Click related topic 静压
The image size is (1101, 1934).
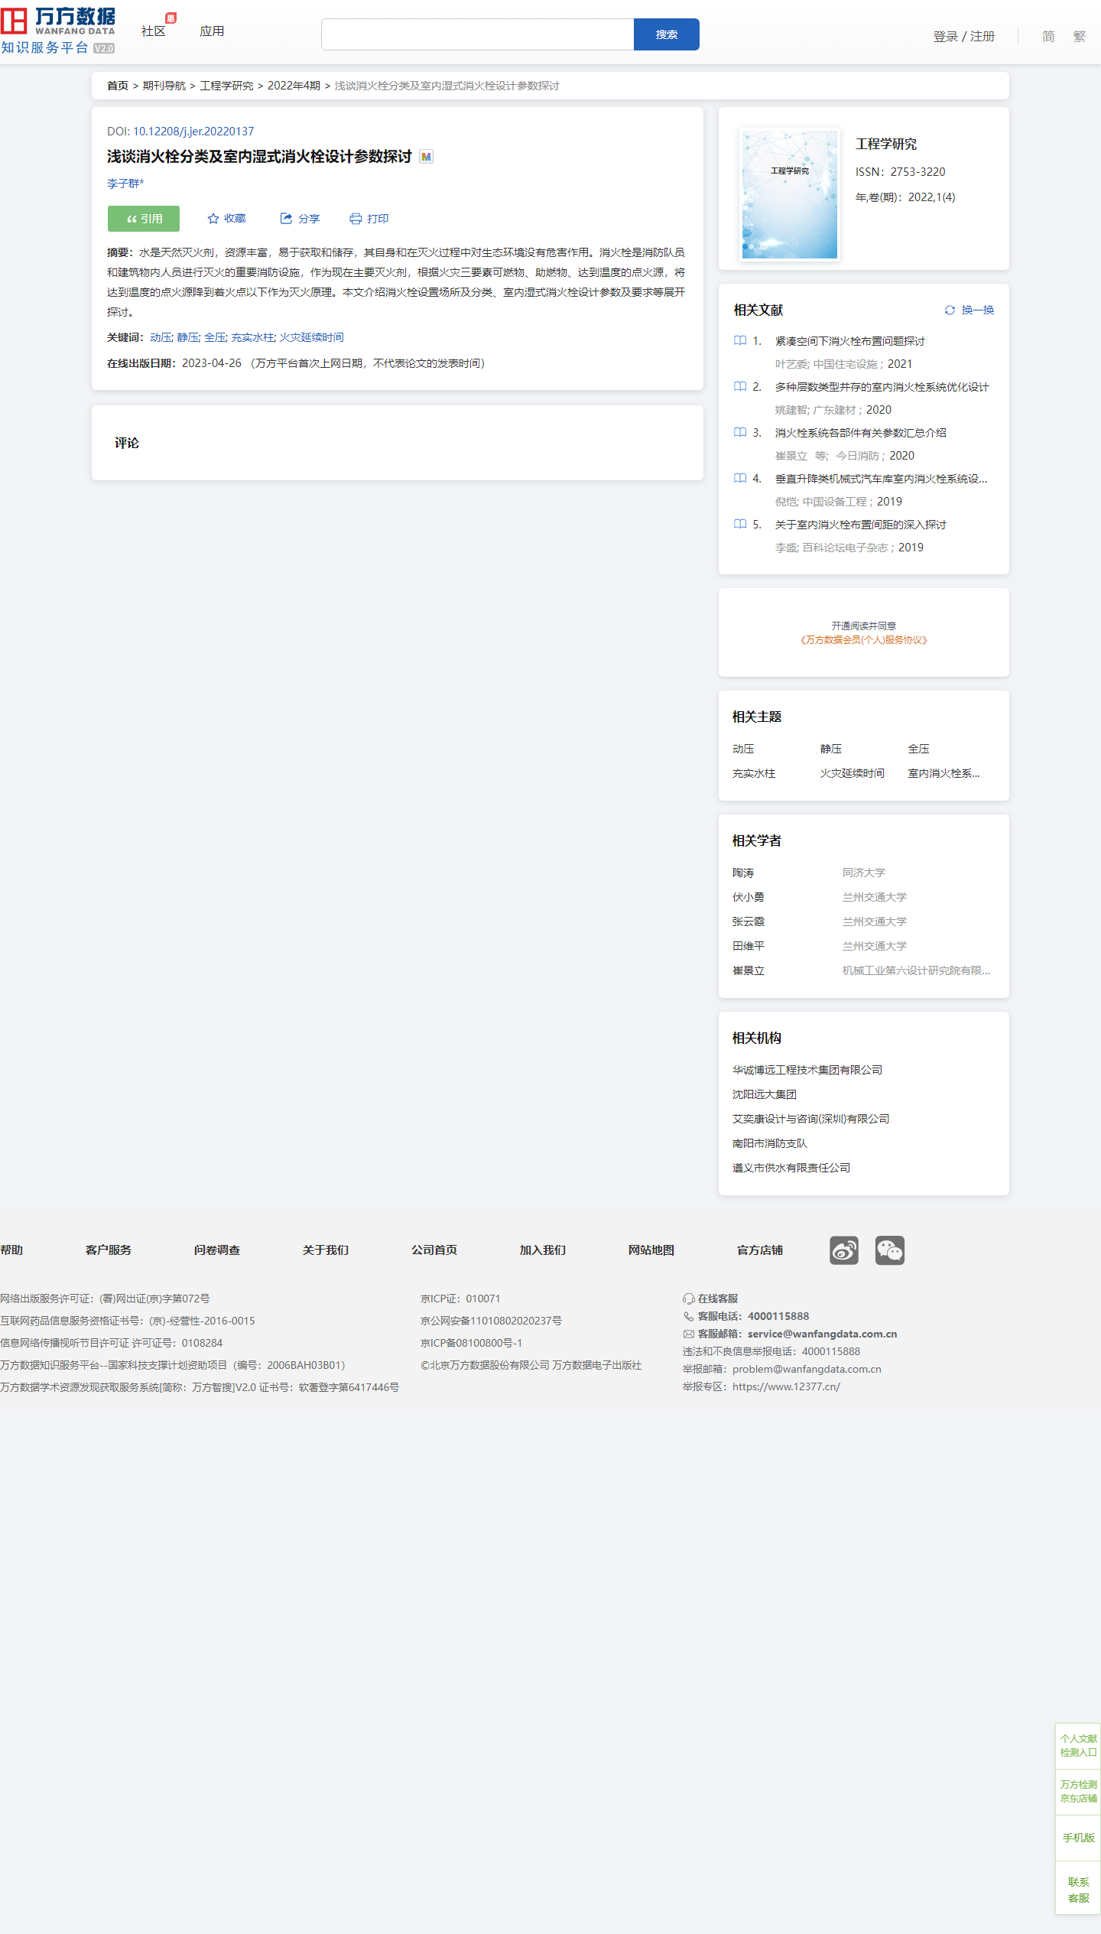tap(831, 749)
